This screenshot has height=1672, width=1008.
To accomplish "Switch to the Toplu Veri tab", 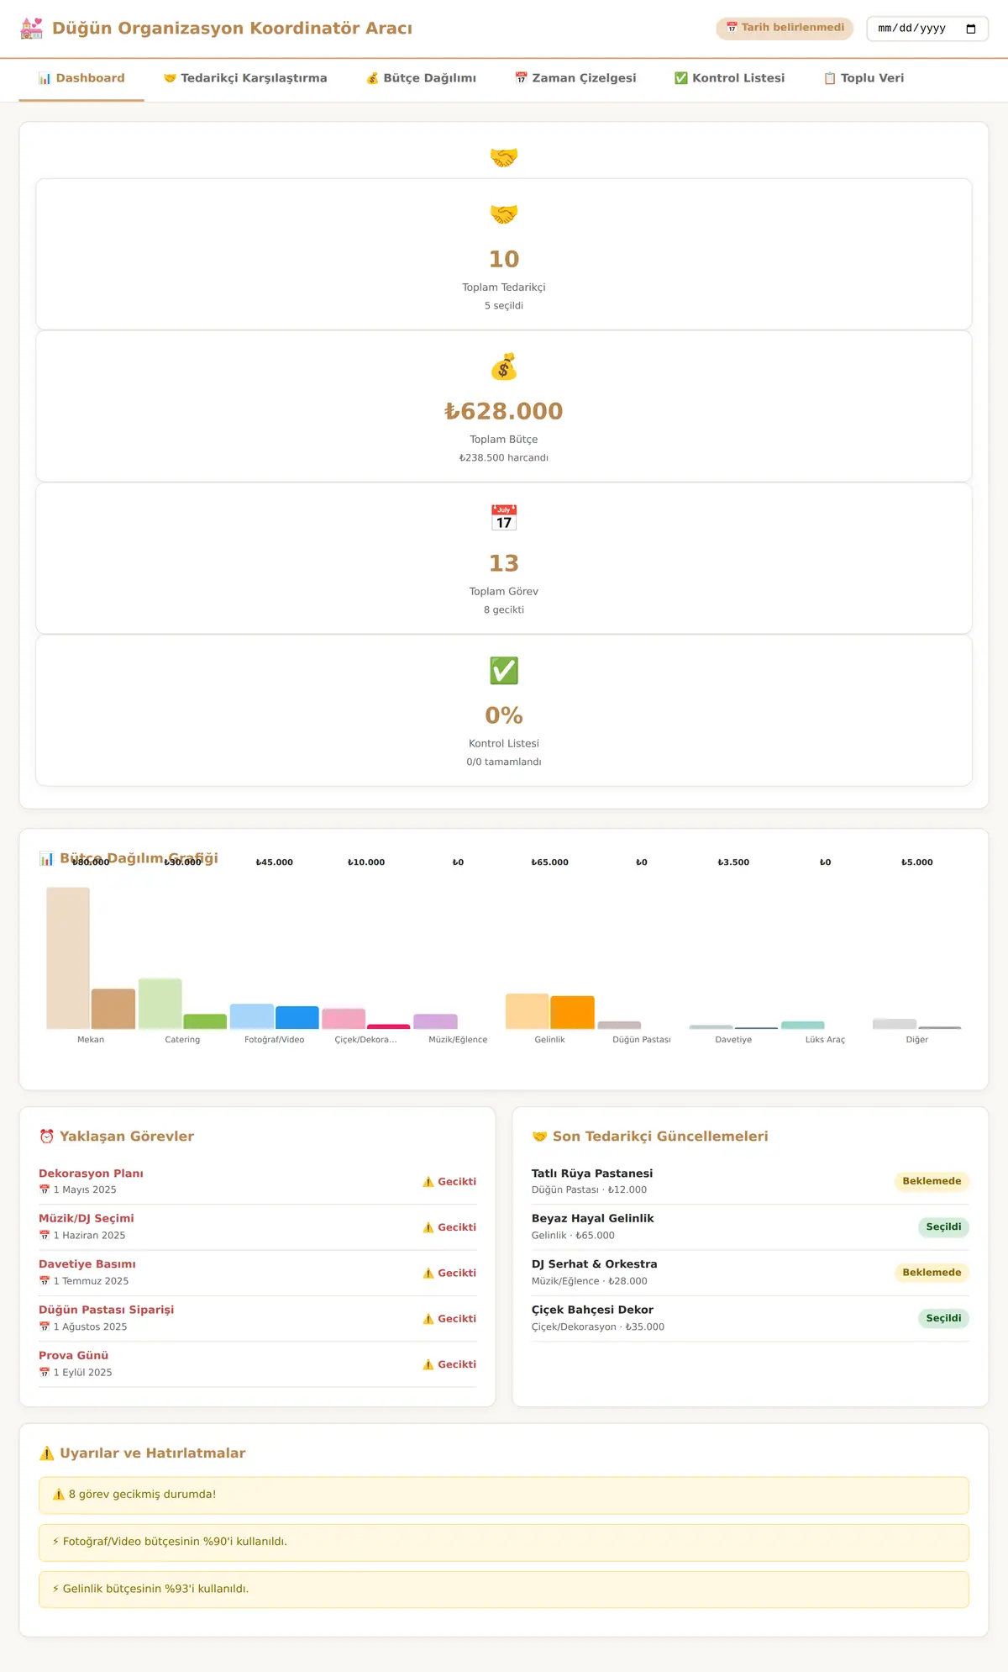I will (864, 78).
